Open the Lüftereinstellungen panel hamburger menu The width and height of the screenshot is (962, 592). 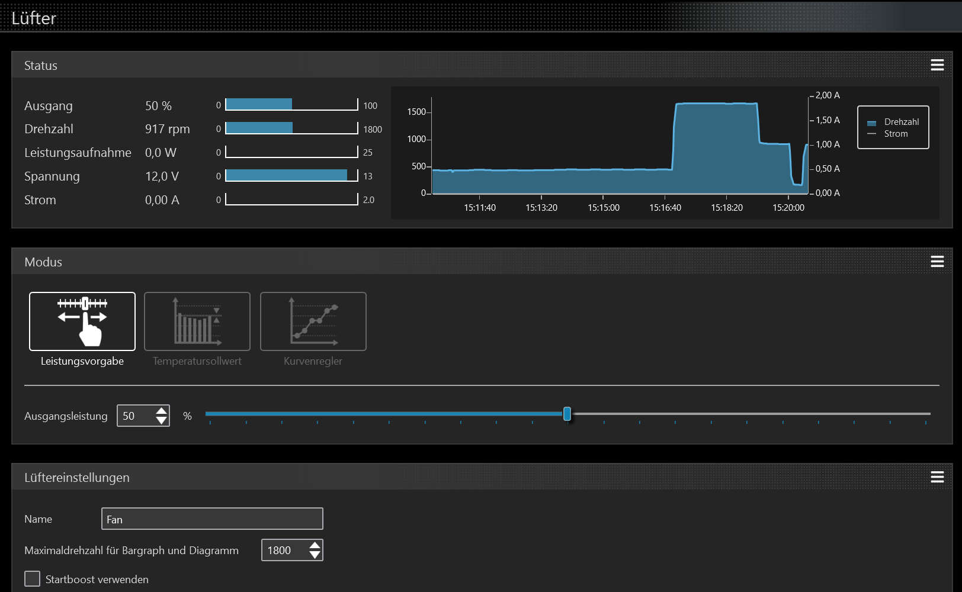937,477
